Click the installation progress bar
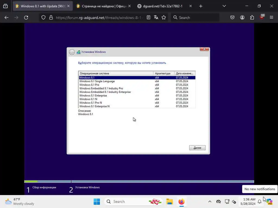The image size is (278, 208). (x=139, y=181)
